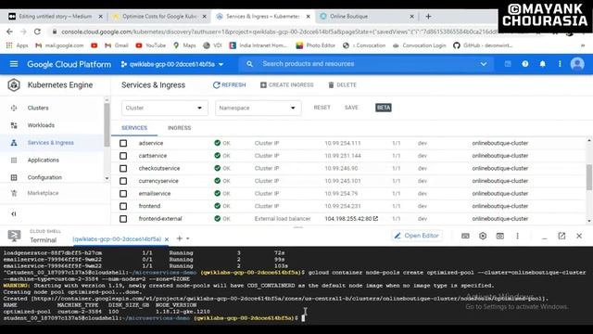
Task: Open the Namespace filter dropdown
Action: (258, 108)
